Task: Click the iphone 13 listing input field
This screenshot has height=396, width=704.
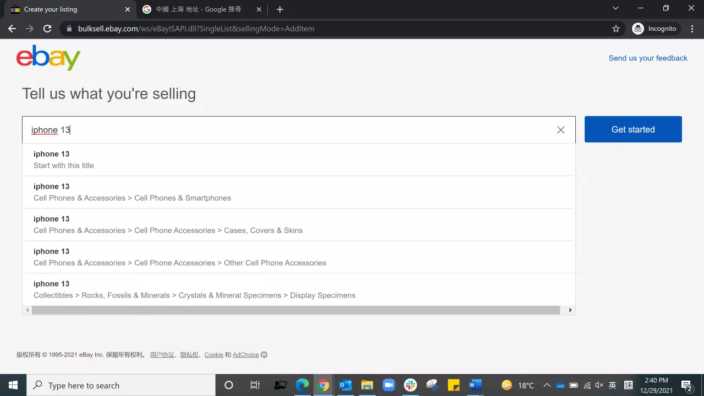Action: (286, 130)
